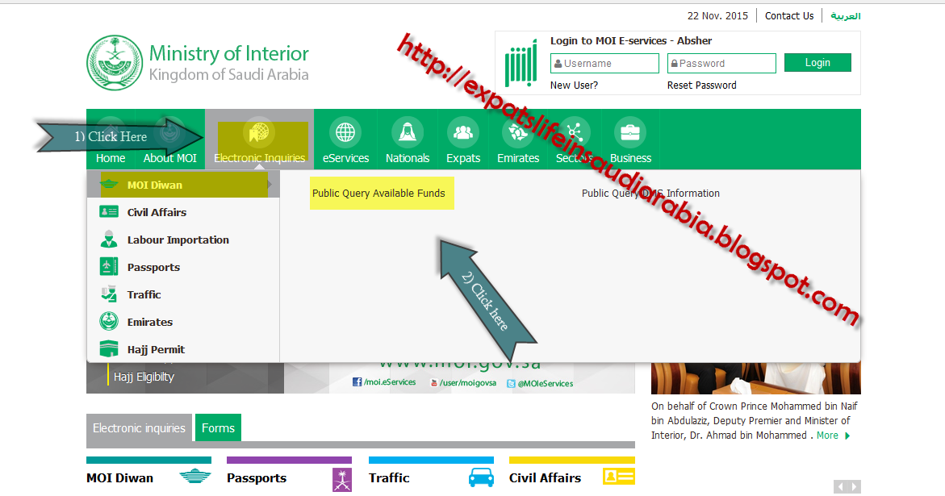Click the bottom MOI Diwan heading
The width and height of the screenshot is (945, 496).
pyautogui.click(x=120, y=478)
